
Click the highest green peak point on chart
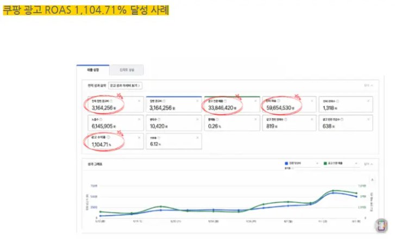tap(333, 191)
